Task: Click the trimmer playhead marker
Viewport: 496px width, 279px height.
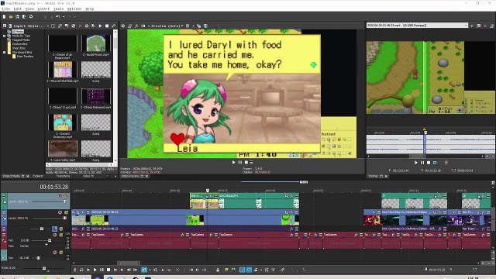Action: (425, 133)
